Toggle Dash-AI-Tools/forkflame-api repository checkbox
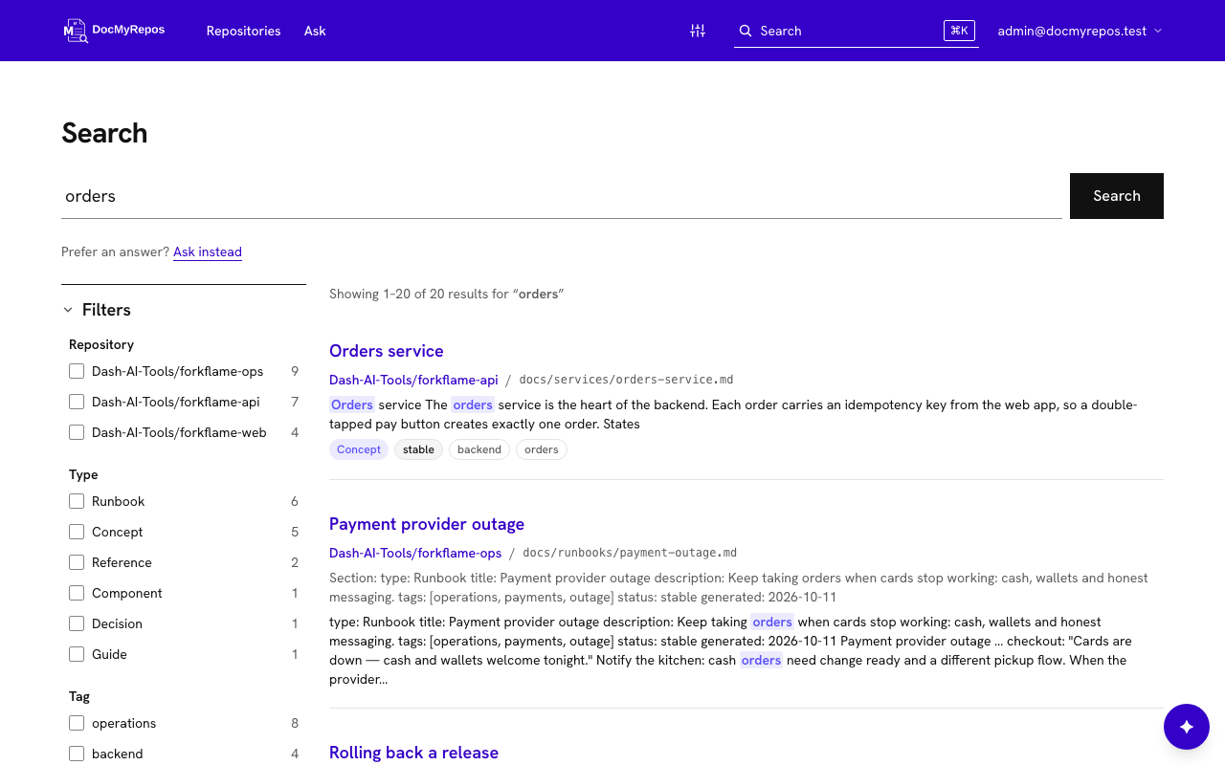Viewport: 1225px width, 765px height. [77, 402]
